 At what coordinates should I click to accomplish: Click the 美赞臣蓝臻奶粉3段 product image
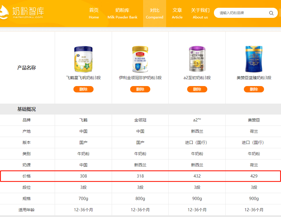click(254, 59)
